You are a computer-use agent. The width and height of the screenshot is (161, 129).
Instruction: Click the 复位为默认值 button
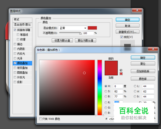tap(85, 40)
